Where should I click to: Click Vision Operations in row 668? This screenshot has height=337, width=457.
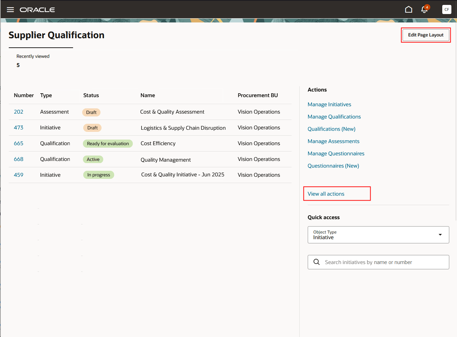click(259, 159)
